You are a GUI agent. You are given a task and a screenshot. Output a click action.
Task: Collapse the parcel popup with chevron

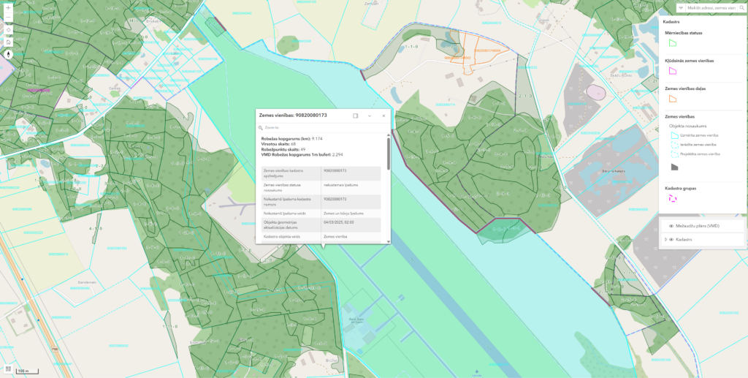[370, 116]
